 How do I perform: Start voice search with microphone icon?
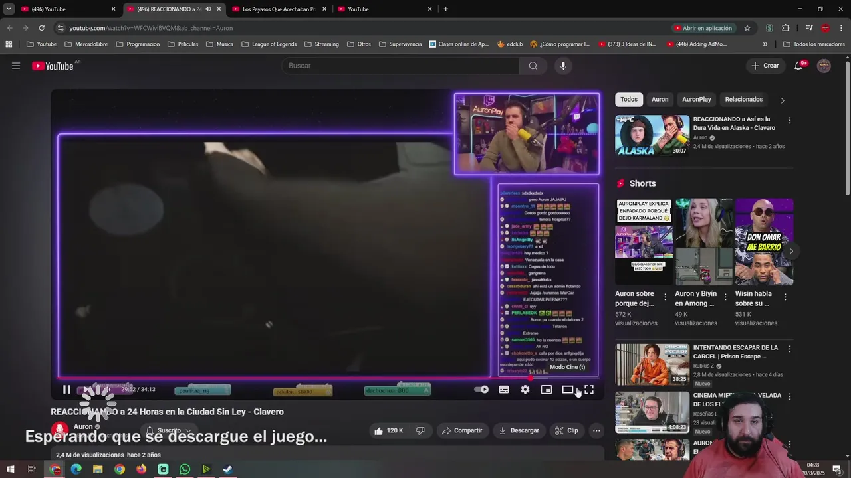(x=563, y=66)
